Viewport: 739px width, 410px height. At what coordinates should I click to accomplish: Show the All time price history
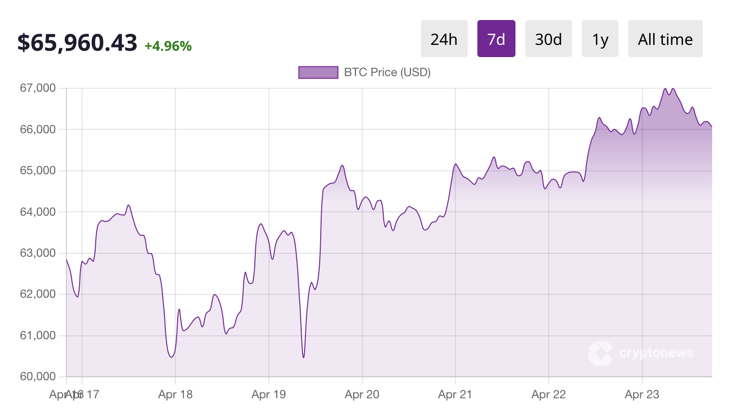tap(665, 38)
